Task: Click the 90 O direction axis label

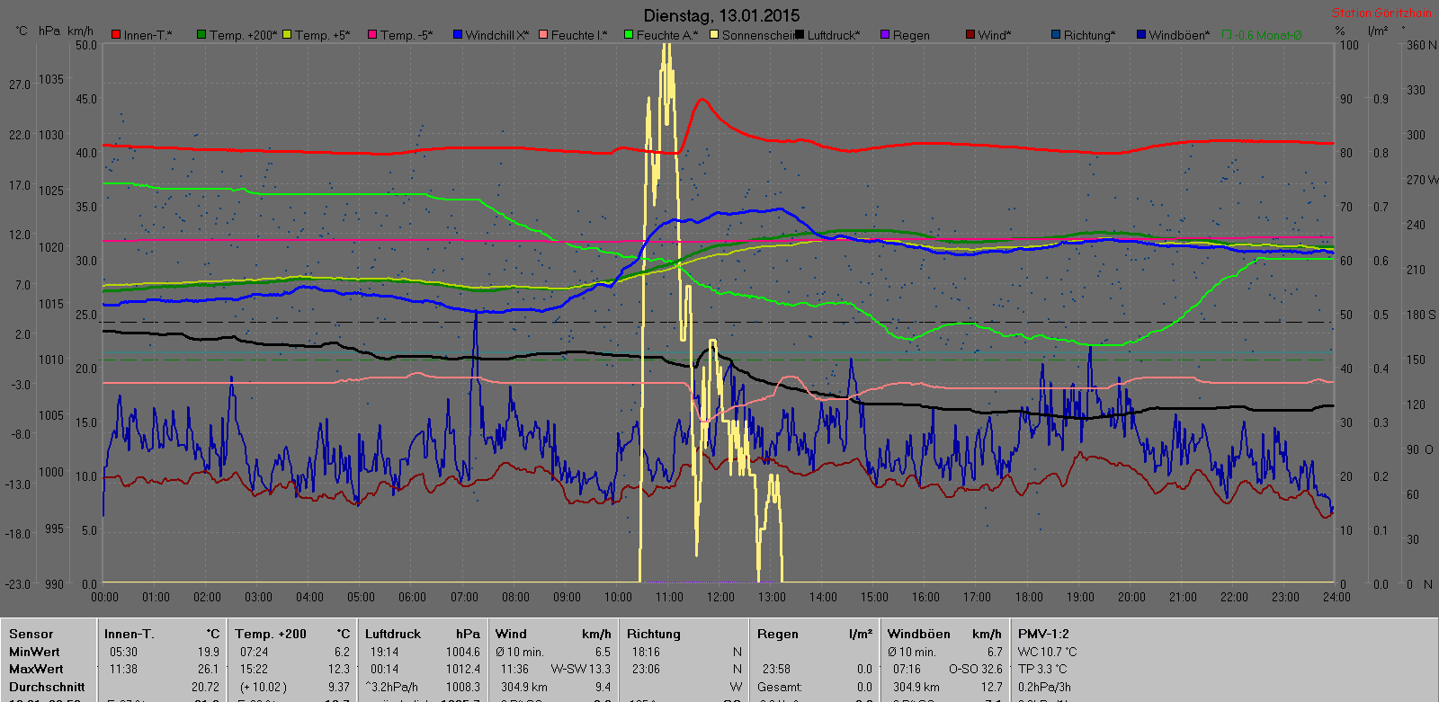Action: click(x=1420, y=449)
